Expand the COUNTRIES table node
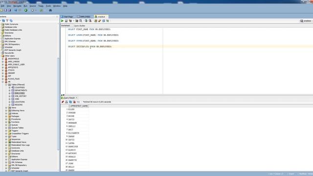313x176 pixels. click(x=9, y=88)
